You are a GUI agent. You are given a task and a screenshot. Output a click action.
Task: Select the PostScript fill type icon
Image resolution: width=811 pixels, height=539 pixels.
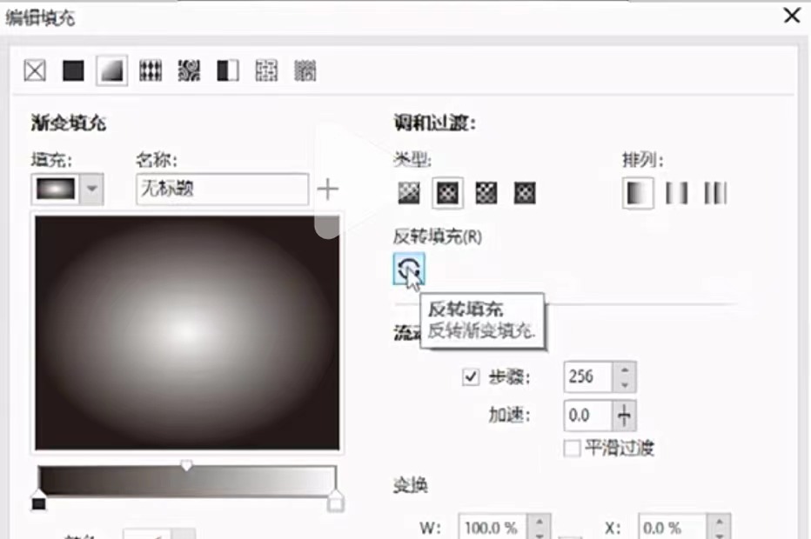(304, 70)
